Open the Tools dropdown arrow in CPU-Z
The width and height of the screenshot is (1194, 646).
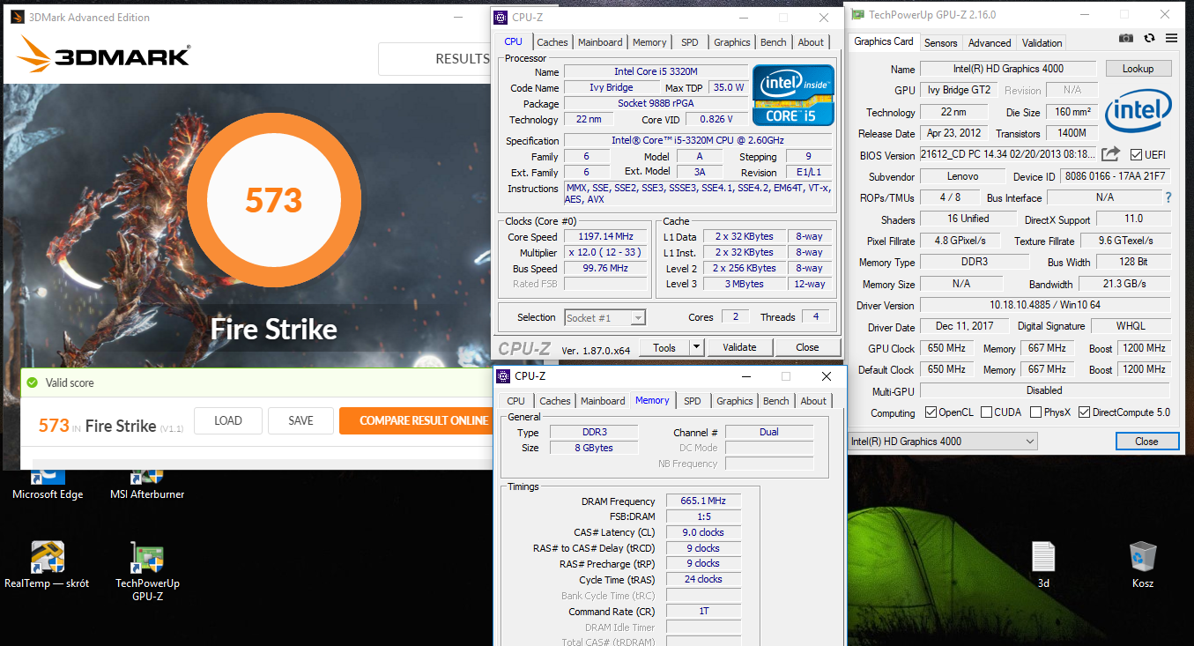[696, 347]
